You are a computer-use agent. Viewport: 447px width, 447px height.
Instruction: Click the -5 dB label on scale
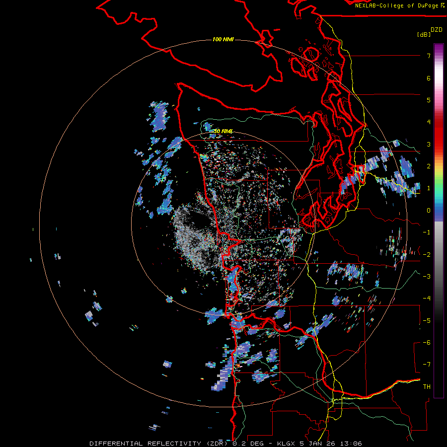coord(427,321)
